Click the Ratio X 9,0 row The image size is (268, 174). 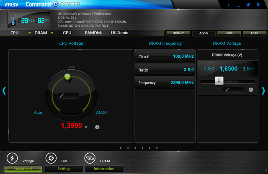pos(165,70)
